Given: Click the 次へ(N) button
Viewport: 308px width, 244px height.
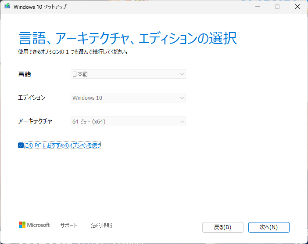Looking at the screenshot, I should pyautogui.click(x=269, y=227).
